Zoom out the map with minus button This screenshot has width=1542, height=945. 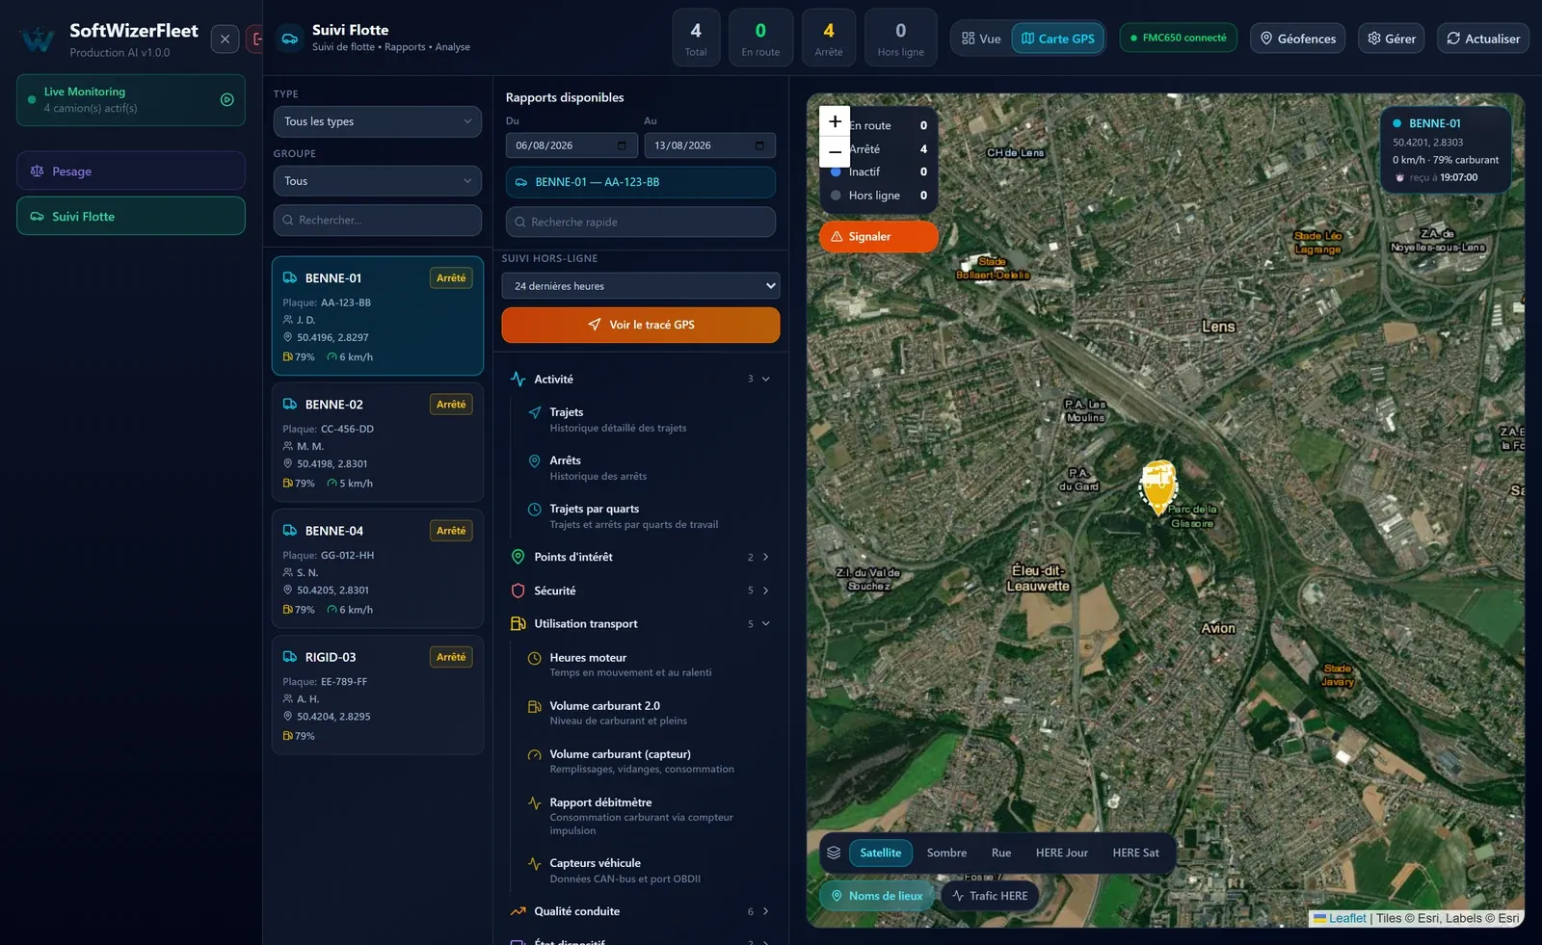coord(835,152)
